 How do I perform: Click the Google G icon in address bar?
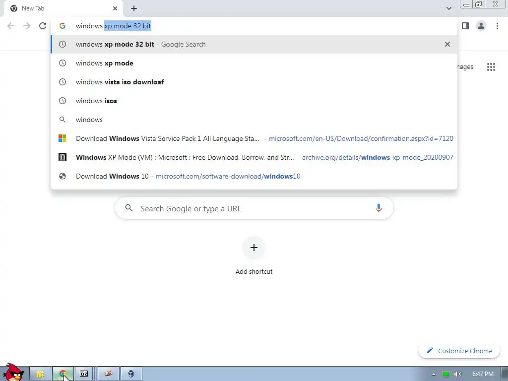(63, 26)
